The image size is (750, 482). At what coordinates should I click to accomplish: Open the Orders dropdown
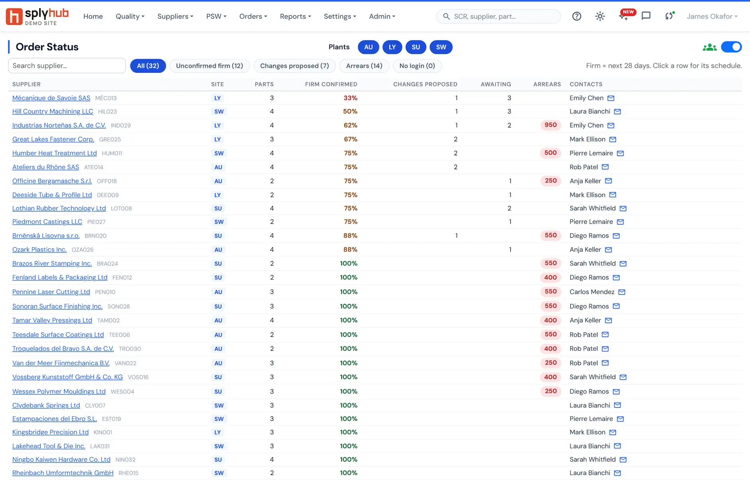point(253,16)
